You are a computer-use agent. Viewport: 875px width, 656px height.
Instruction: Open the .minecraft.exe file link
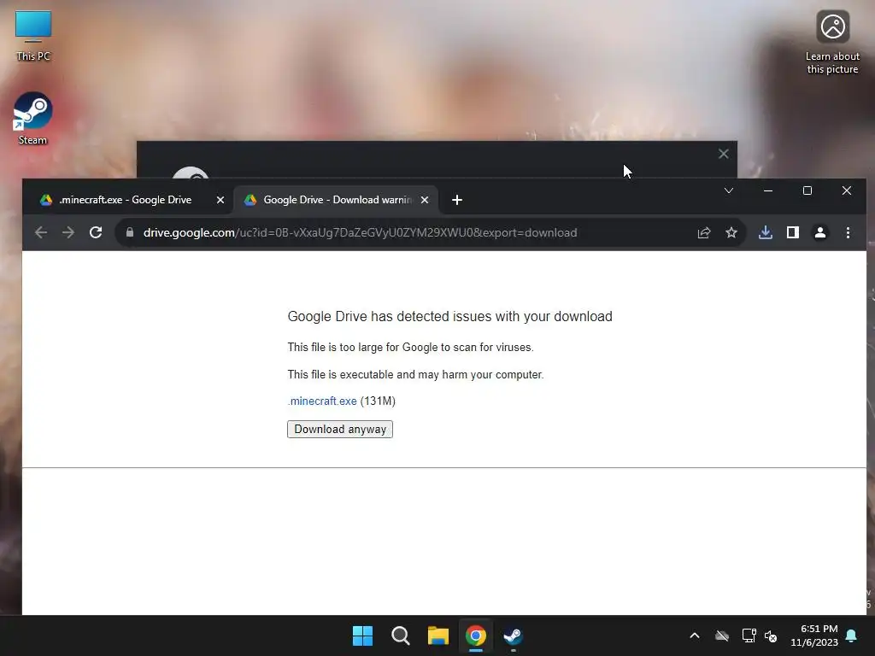pos(322,401)
